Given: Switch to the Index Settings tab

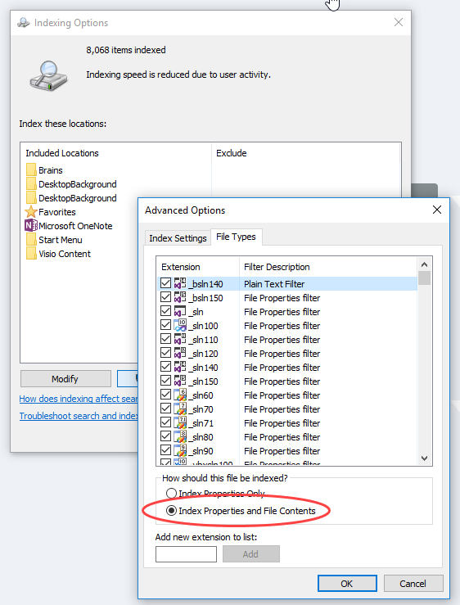Looking at the screenshot, I should click(178, 238).
